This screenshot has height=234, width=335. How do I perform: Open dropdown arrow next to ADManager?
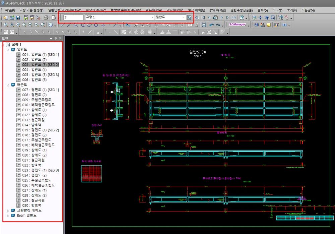coord(249,25)
